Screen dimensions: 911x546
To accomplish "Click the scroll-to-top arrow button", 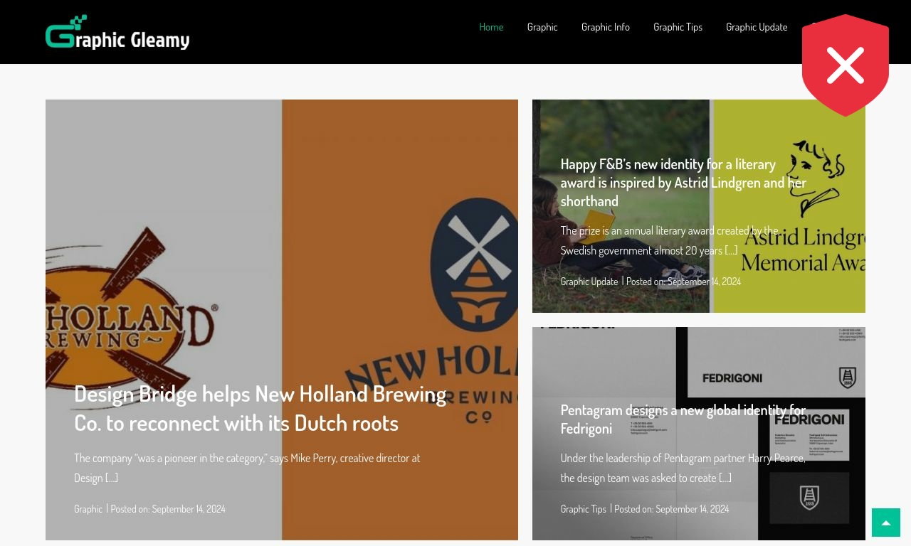I will point(886,523).
